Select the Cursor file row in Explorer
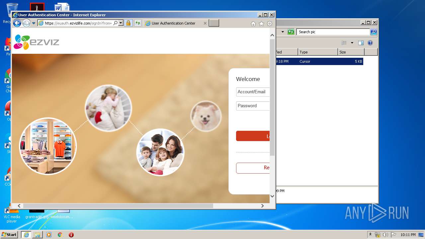 click(319, 61)
